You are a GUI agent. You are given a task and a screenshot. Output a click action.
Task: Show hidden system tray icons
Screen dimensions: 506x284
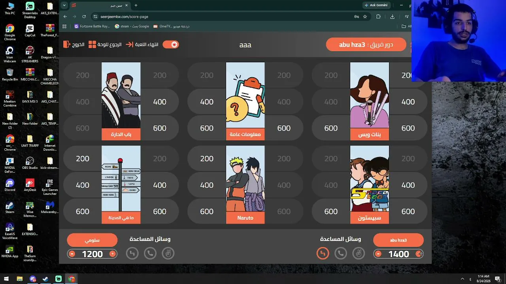click(462, 279)
